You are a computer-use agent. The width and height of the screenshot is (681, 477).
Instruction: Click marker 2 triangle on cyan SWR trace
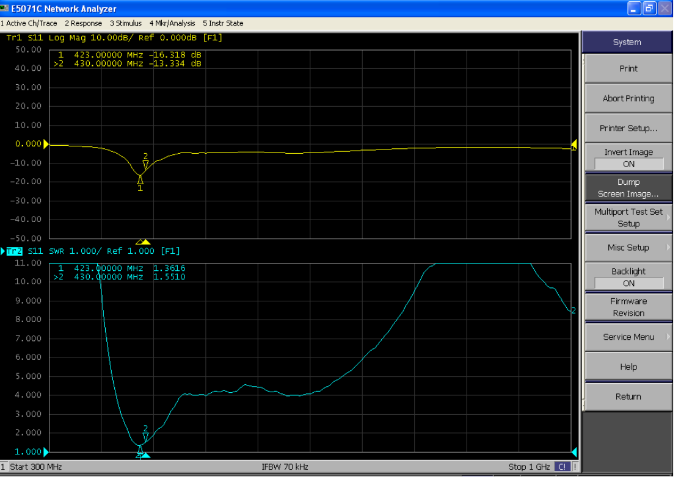tap(145, 437)
